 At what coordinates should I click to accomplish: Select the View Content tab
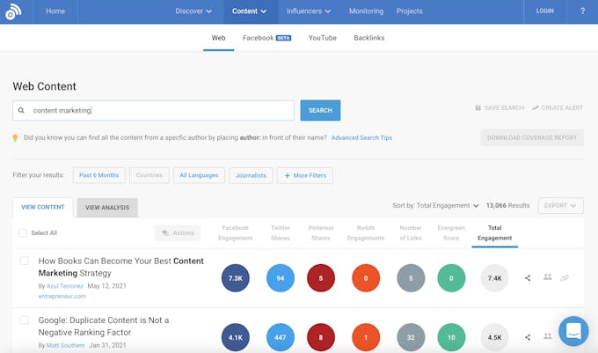43,207
